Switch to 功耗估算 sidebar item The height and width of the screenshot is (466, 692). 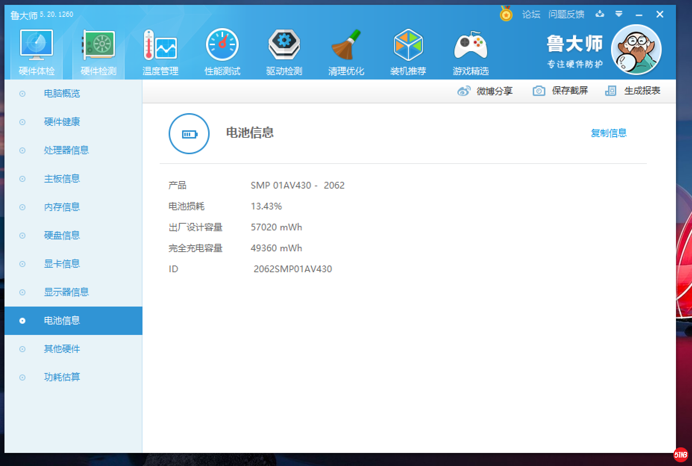(x=62, y=377)
